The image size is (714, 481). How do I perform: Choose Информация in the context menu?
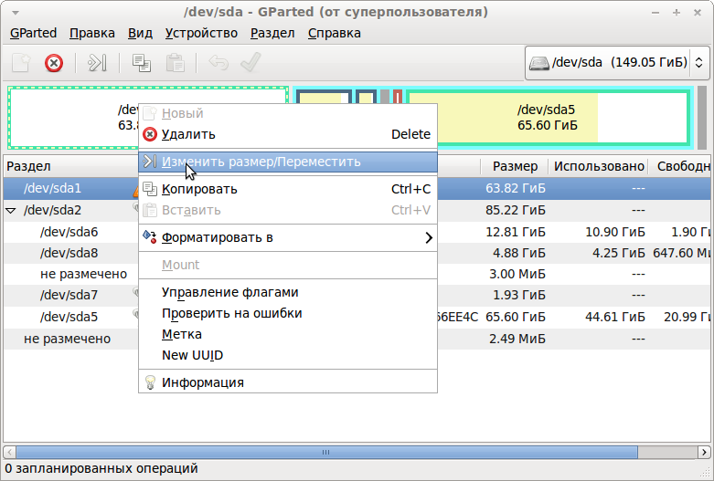click(x=288, y=382)
